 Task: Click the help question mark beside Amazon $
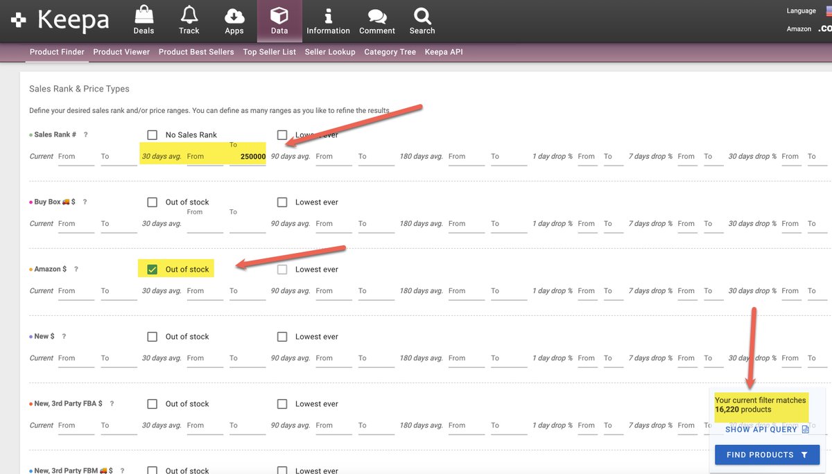76,269
